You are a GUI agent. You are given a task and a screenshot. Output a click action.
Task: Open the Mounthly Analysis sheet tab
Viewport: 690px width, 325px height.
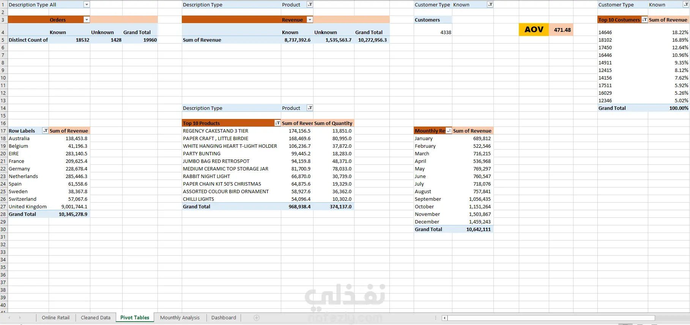tap(180, 318)
